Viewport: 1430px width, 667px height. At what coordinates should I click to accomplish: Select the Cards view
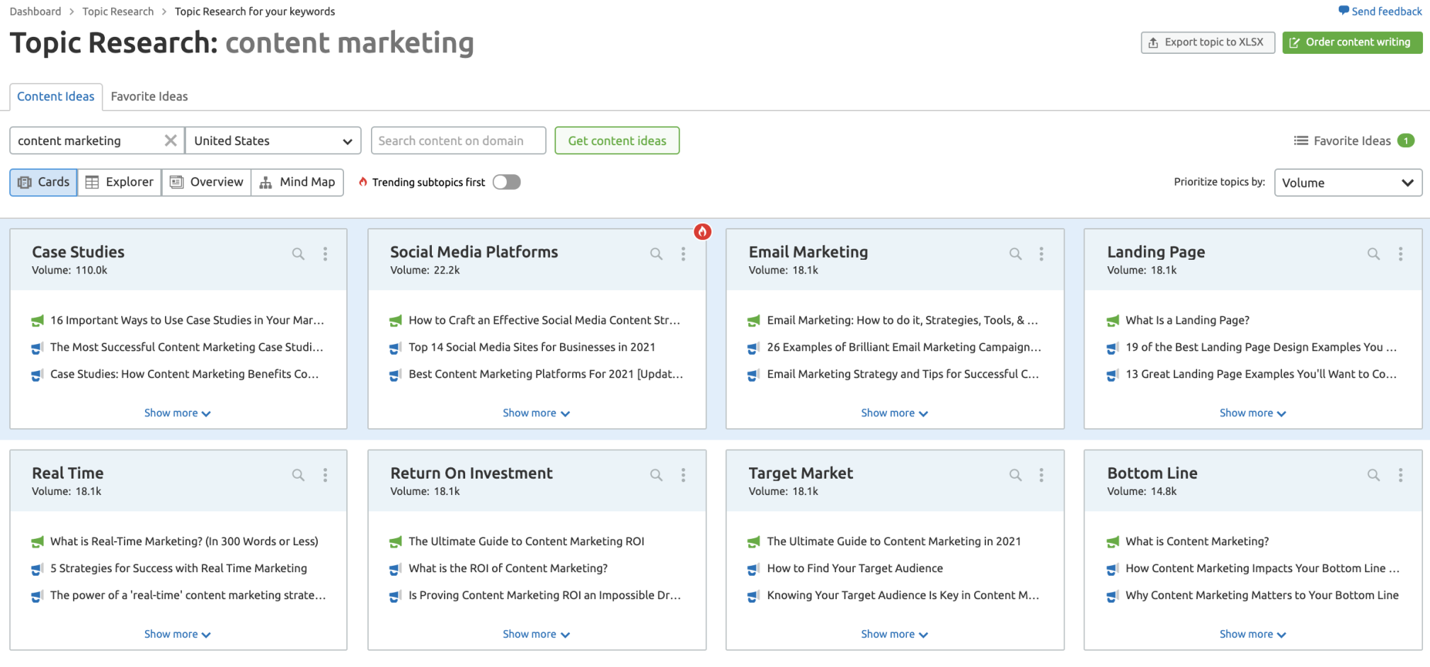(x=44, y=182)
